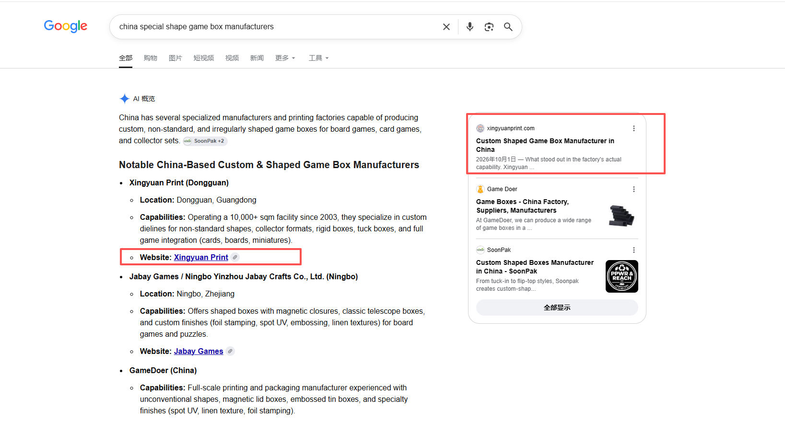785x421 pixels.
Task: Open the options menu for xingyuanprint.com result
Action: coord(634,128)
